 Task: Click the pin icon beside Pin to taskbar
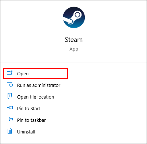10,119
